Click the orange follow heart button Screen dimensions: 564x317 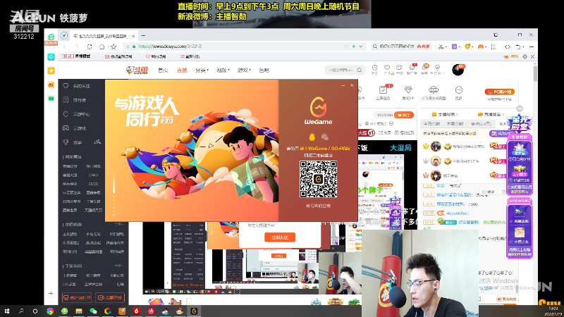(x=403, y=115)
